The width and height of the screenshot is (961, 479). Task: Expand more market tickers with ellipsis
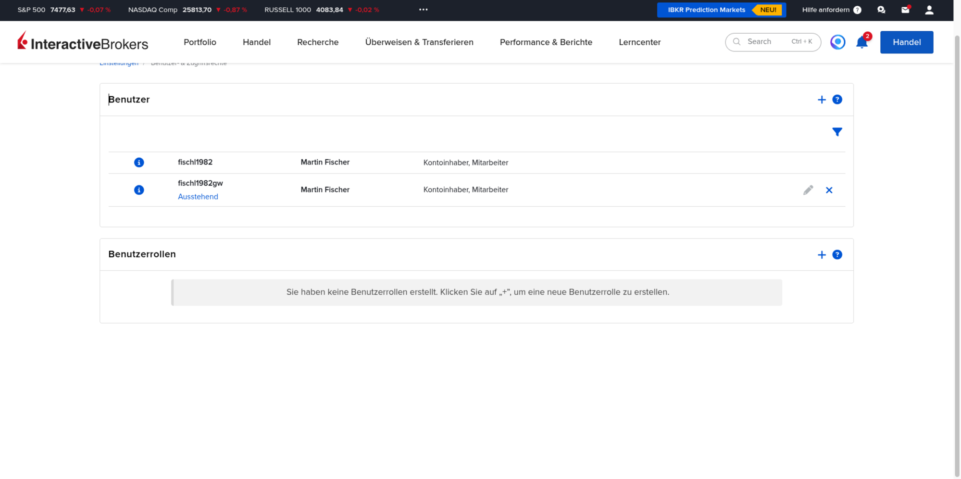423,10
